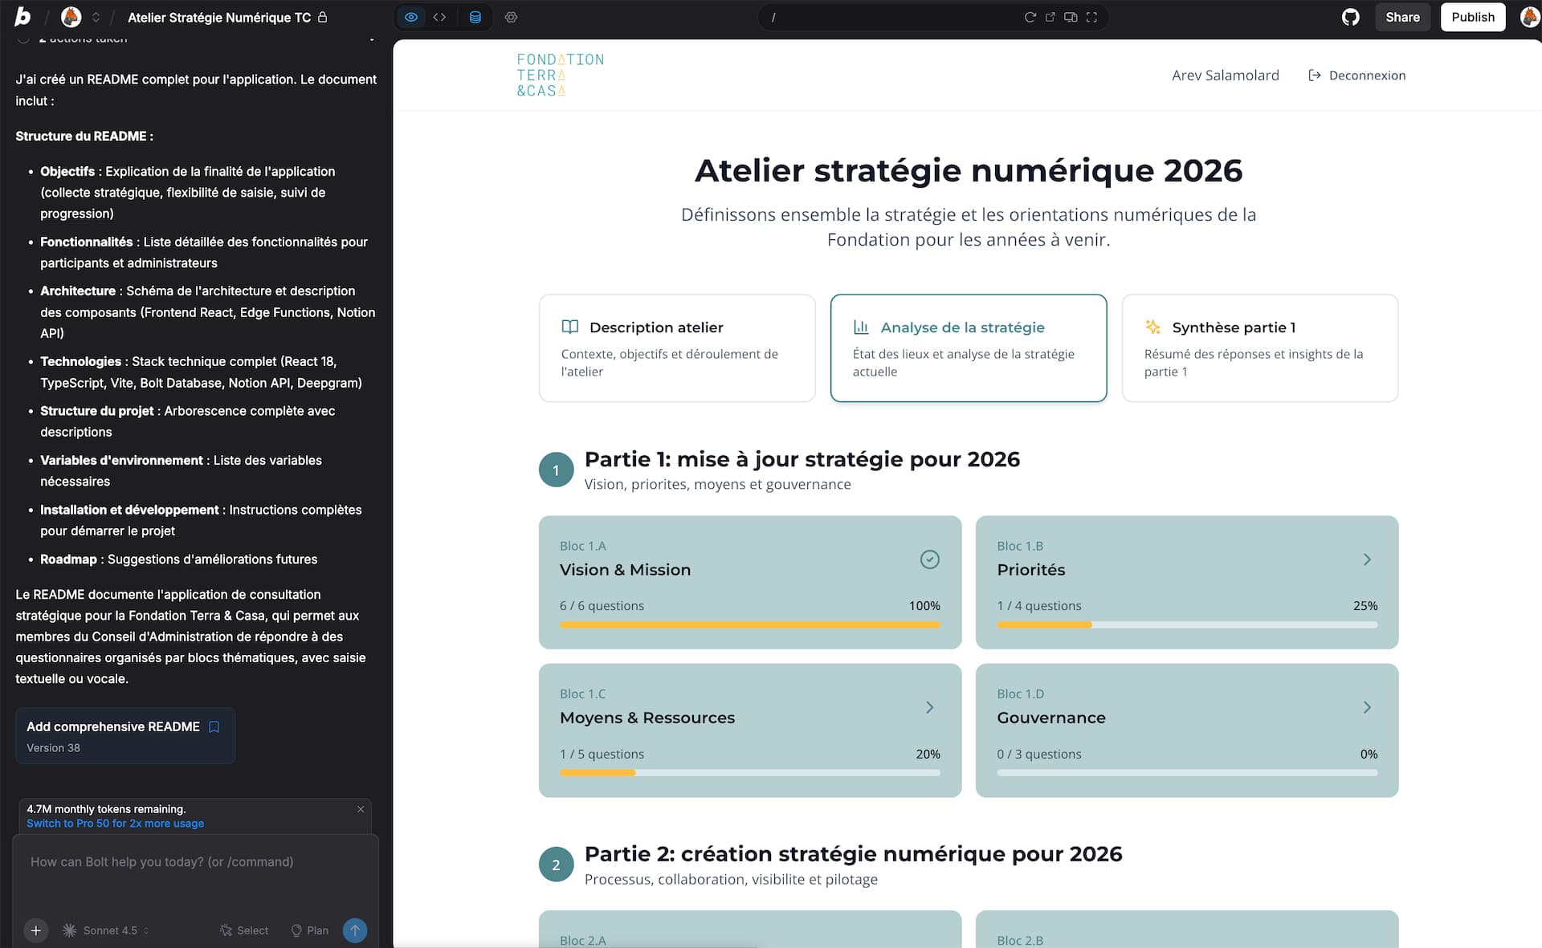Open Add comprehensive README version card
The width and height of the screenshot is (1542, 948).
[125, 736]
